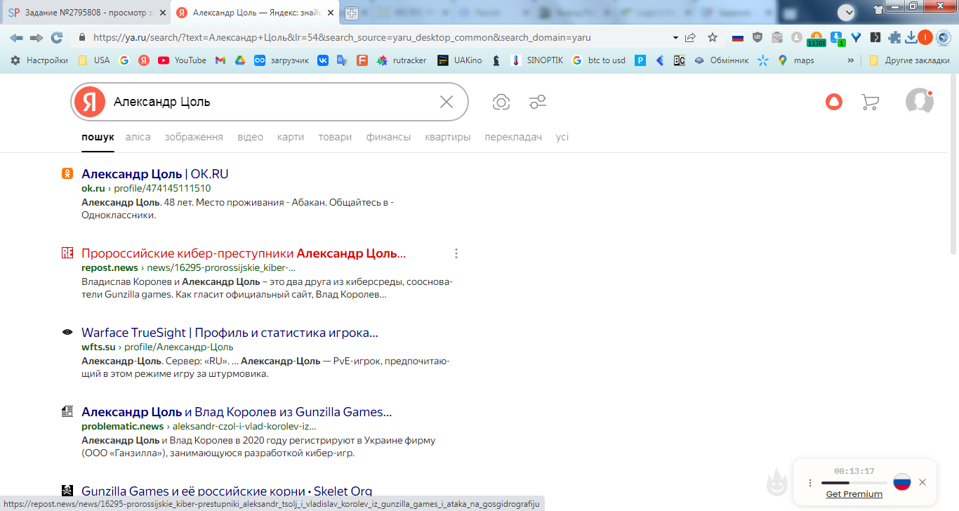
Task: Show all services via усі tab
Action: pyautogui.click(x=562, y=137)
